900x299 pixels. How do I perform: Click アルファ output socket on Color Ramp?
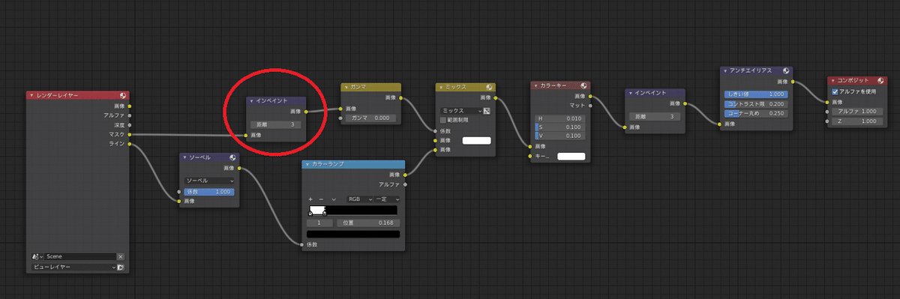tap(406, 184)
